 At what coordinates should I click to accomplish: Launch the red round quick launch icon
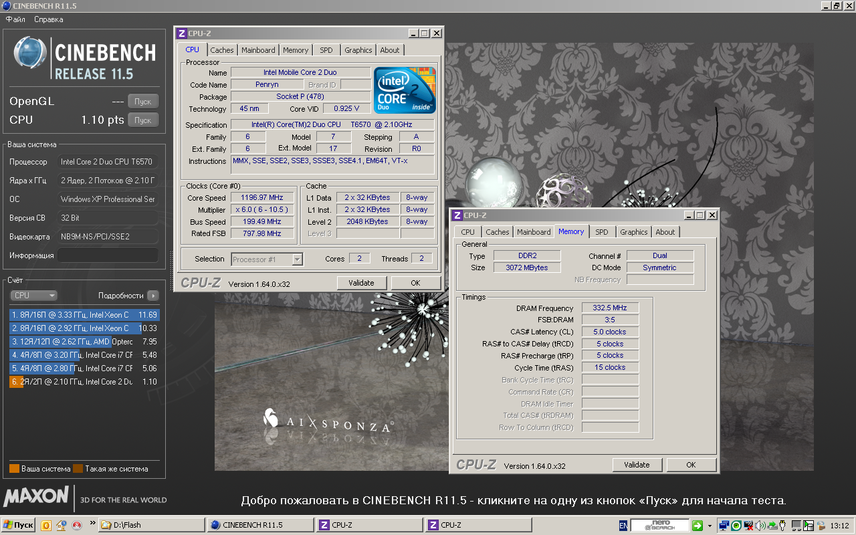click(77, 525)
